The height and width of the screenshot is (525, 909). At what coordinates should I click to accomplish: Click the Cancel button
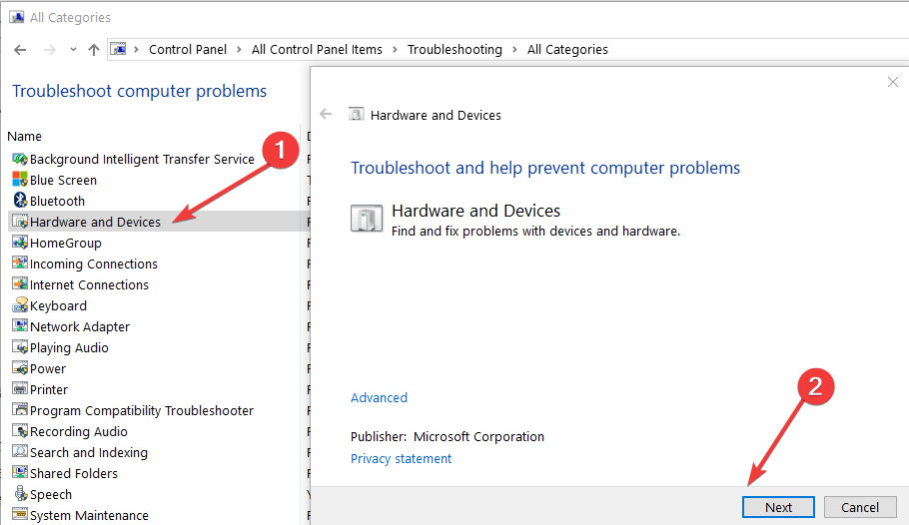pos(860,507)
